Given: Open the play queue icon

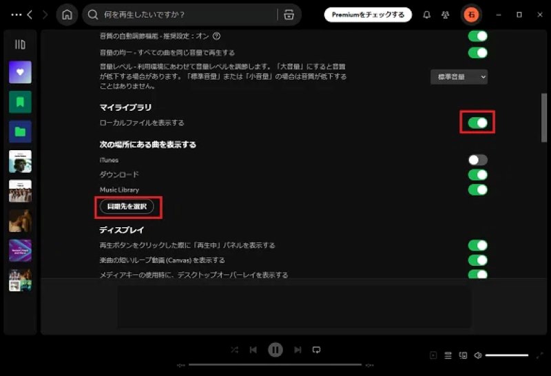Looking at the screenshot, I should (x=448, y=355).
